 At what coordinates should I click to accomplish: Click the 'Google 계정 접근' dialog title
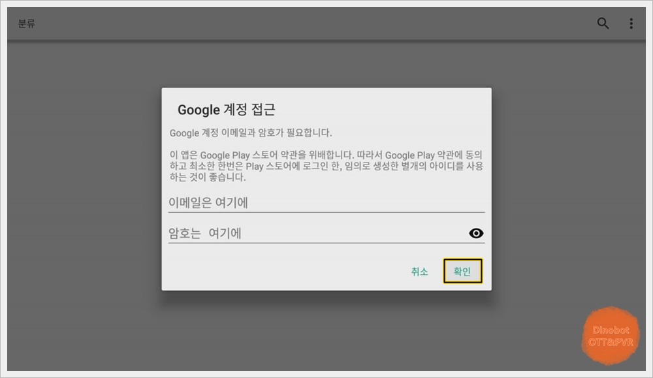click(x=226, y=110)
